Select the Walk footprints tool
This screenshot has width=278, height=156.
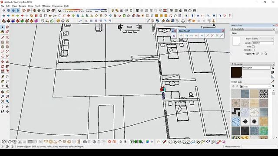click(3, 112)
